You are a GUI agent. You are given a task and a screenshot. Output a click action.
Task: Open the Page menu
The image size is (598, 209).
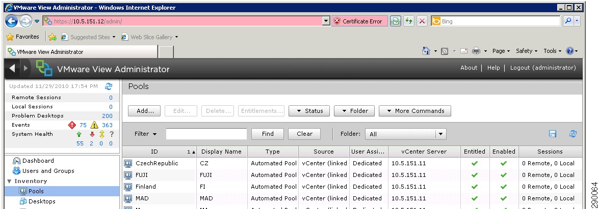point(501,51)
